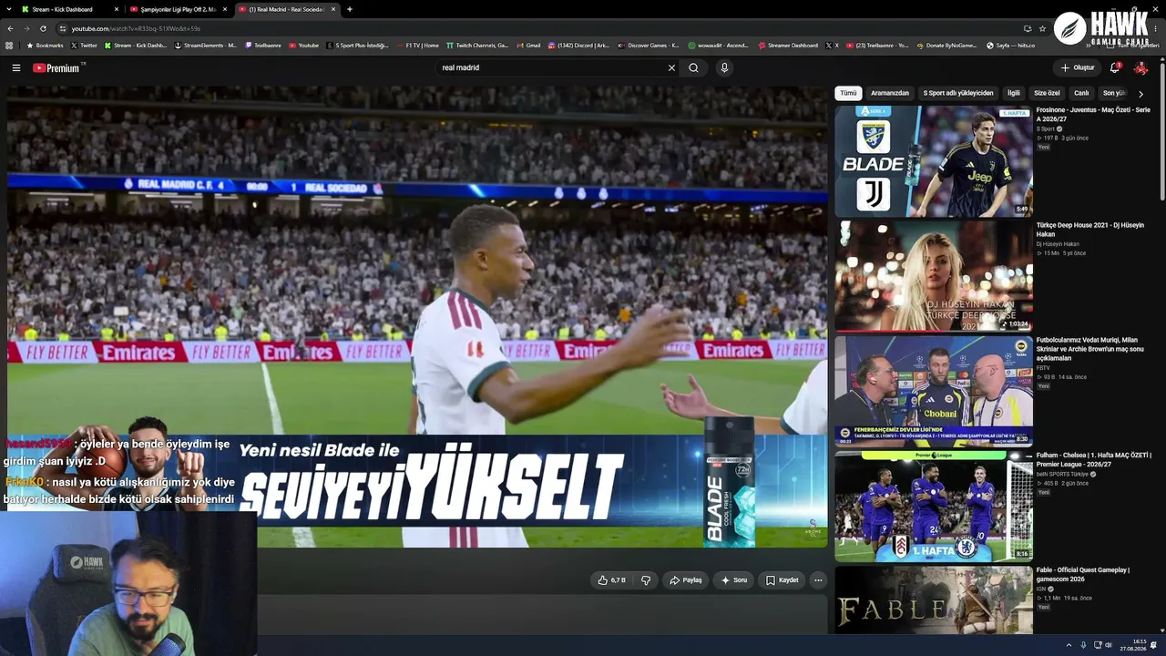Save video with Kaydet
Viewport: 1166px width, 656px height.
tap(782, 580)
